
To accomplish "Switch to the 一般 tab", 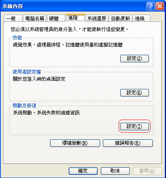I will pyautogui.click(x=13, y=18).
